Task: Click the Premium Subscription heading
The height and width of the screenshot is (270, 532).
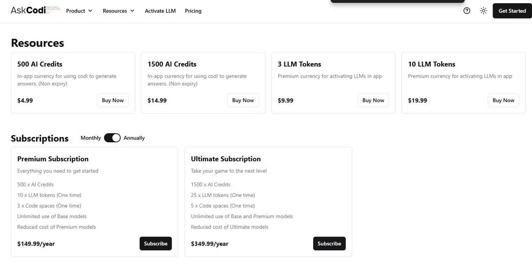Action: (x=53, y=159)
